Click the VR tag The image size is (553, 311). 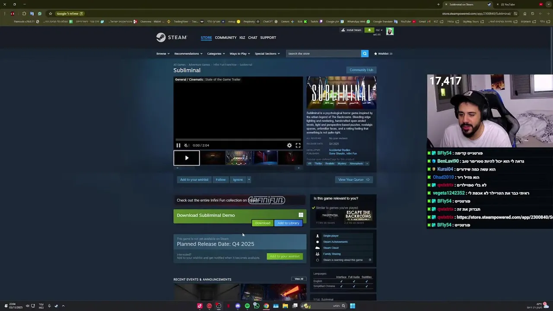[309, 164]
